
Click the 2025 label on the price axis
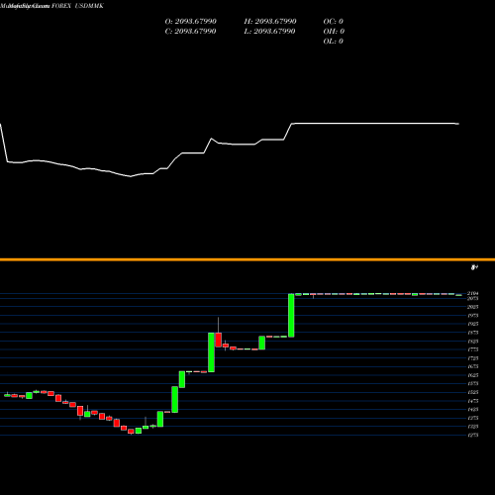coord(473,307)
